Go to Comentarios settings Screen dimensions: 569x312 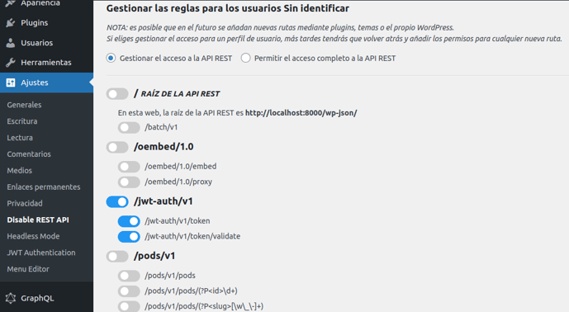pos(29,154)
